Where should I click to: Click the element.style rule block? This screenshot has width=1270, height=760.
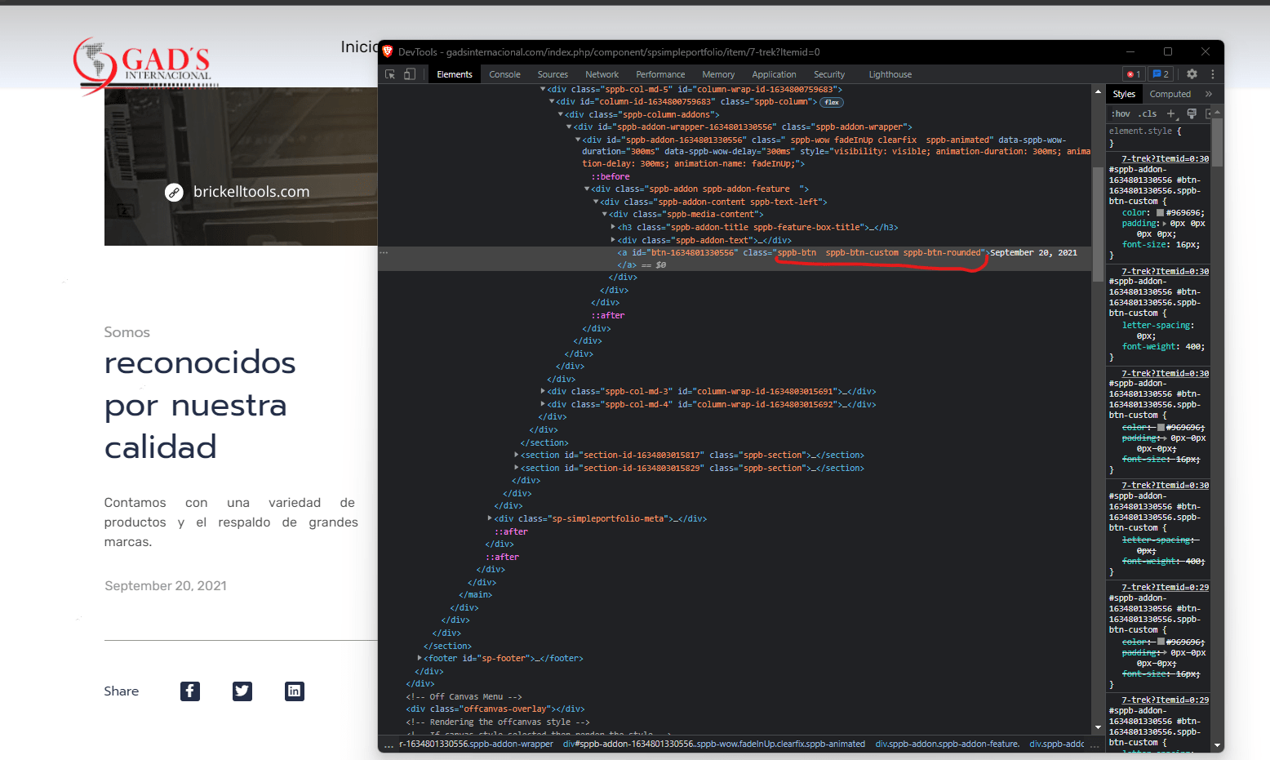coord(1158,136)
